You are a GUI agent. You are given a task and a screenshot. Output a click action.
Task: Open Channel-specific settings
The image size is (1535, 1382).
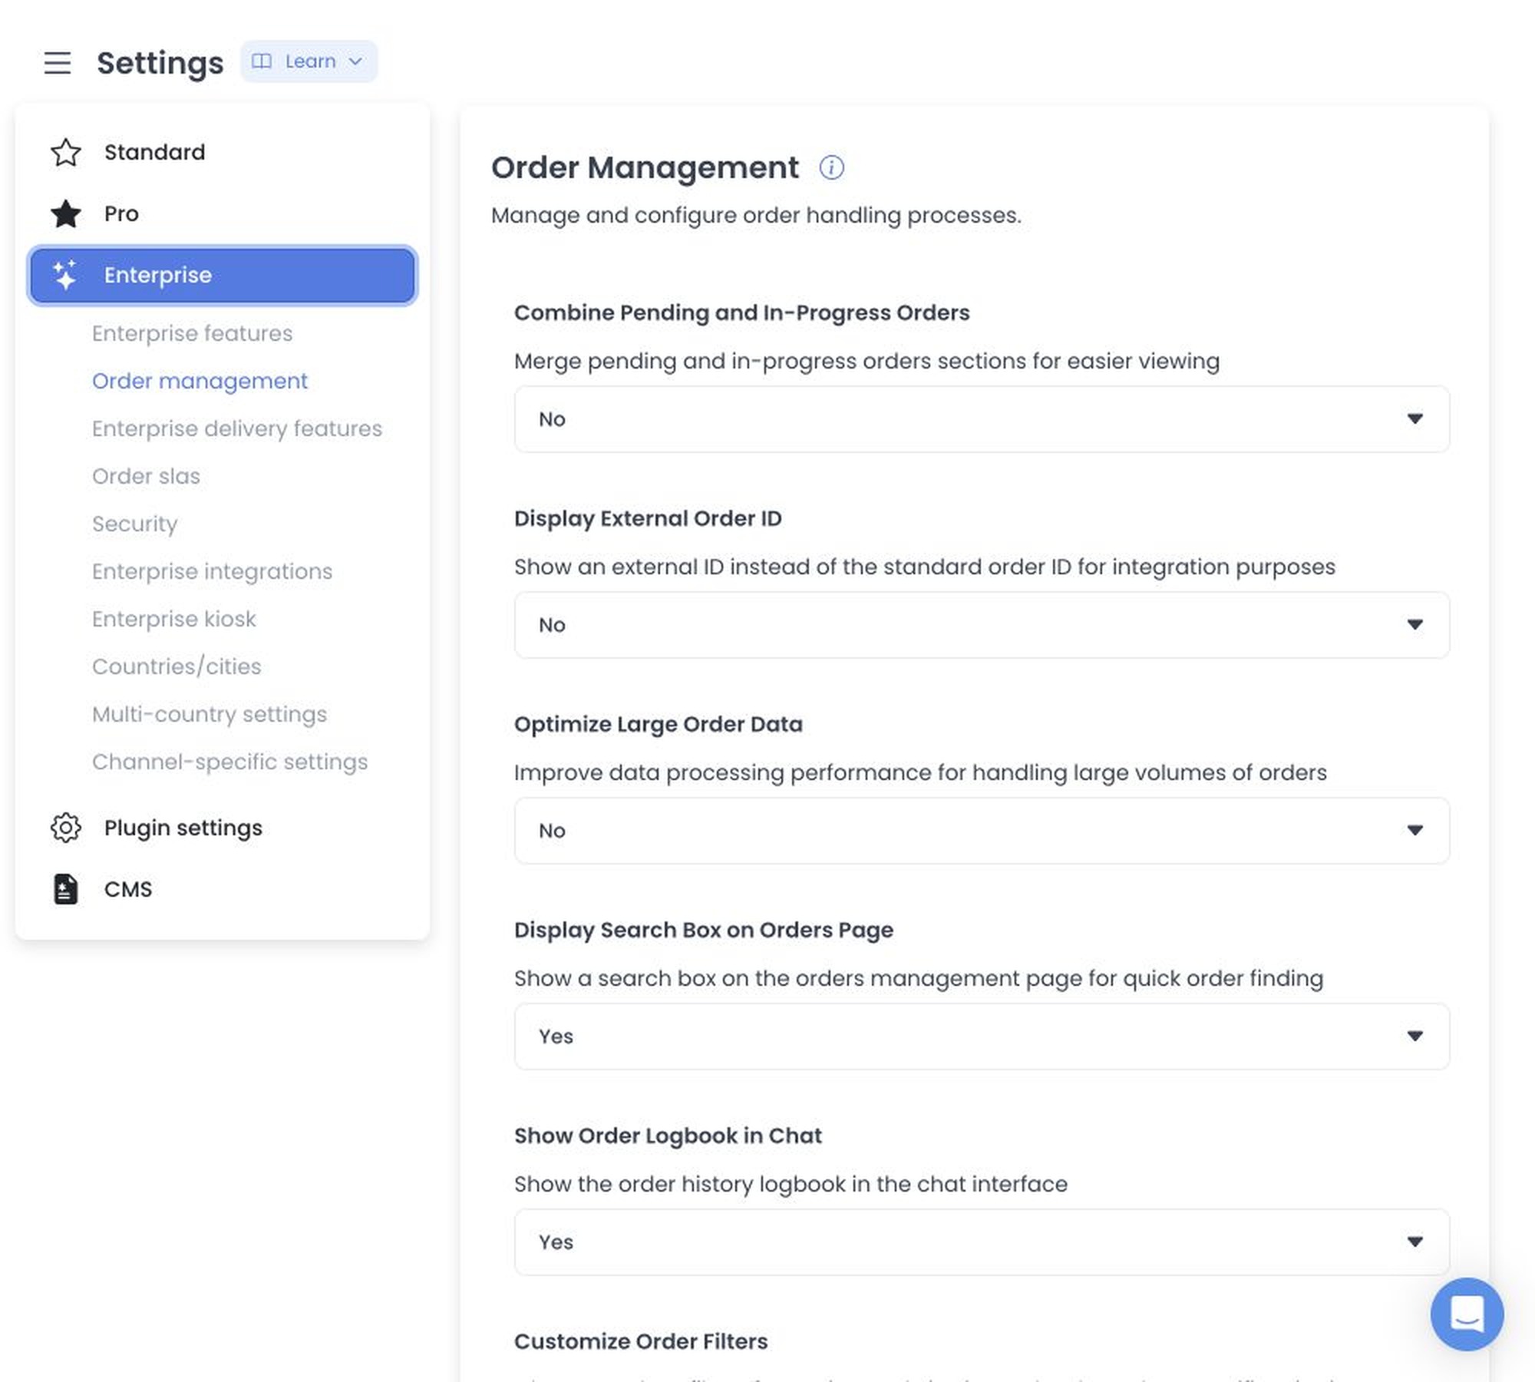point(230,762)
